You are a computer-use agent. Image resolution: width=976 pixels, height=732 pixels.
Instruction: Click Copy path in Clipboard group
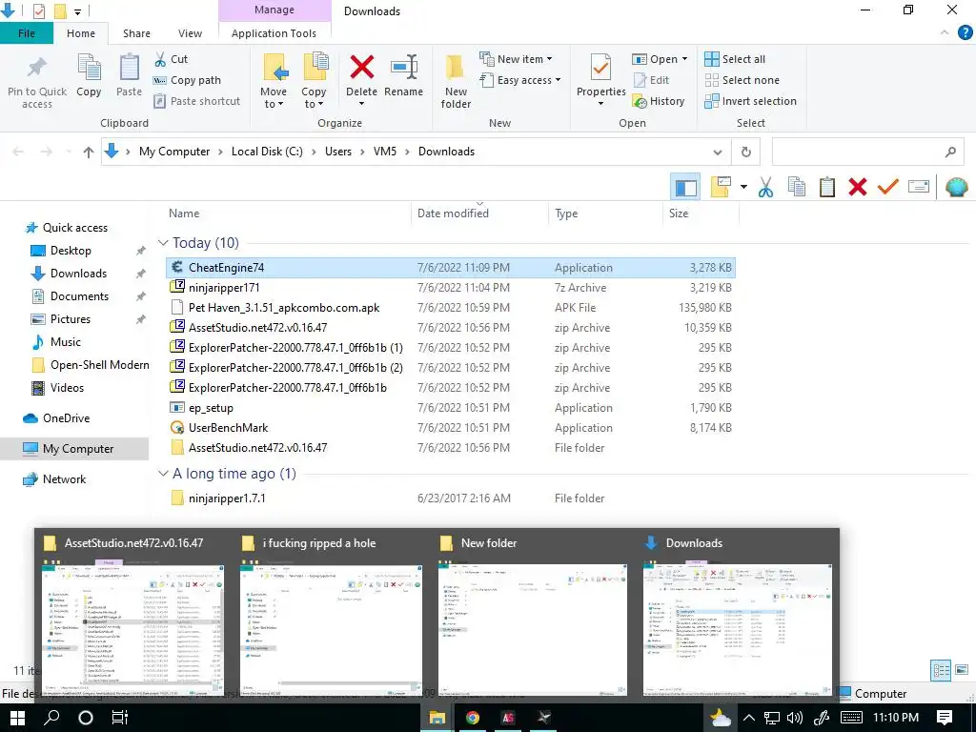pos(187,80)
